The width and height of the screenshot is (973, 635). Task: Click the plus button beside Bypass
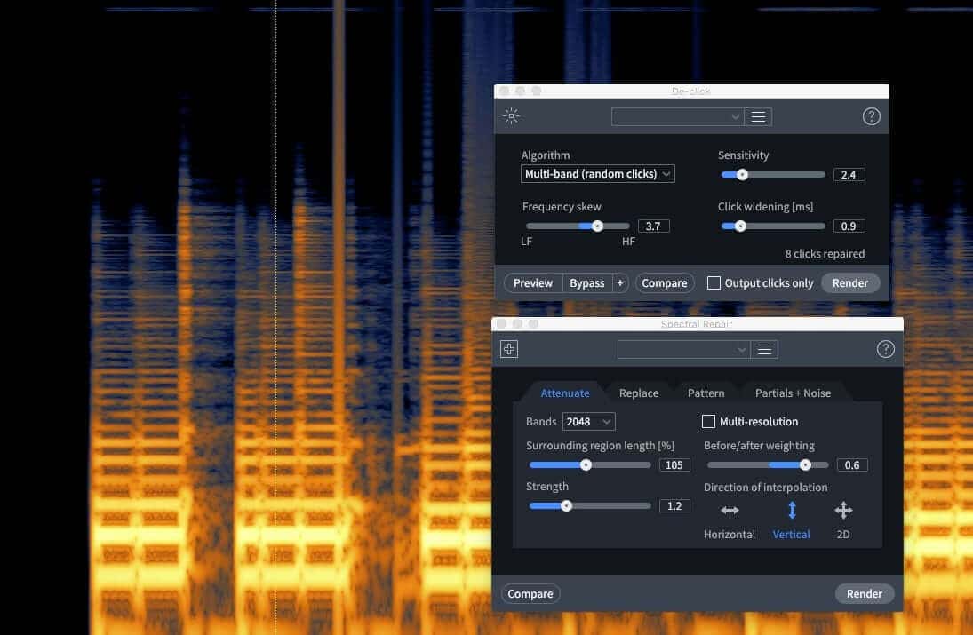point(620,282)
